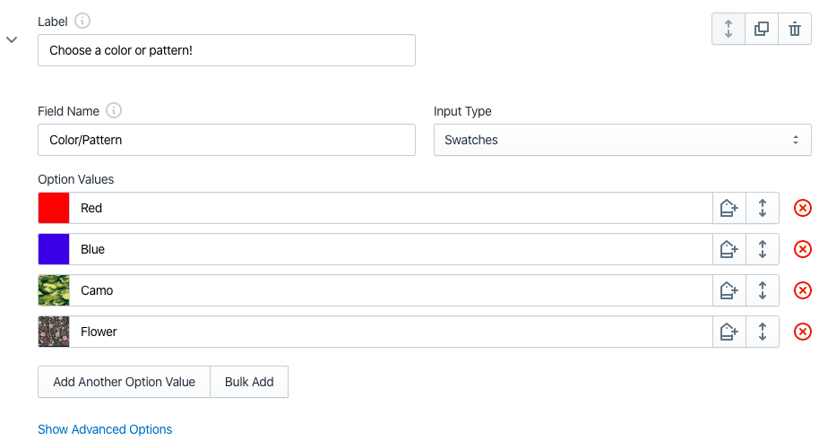This screenshot has width=819, height=440.
Task: Collapse the option section with the chevron
Action: (12, 39)
